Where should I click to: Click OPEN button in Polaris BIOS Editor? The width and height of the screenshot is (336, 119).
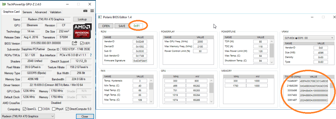(x=106, y=26)
